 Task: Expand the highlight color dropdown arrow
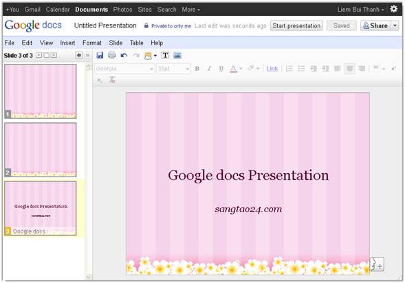[258, 69]
